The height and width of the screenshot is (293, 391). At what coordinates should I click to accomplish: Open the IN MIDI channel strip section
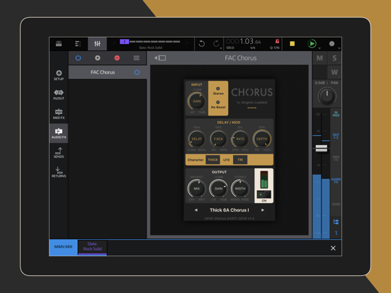click(336, 114)
